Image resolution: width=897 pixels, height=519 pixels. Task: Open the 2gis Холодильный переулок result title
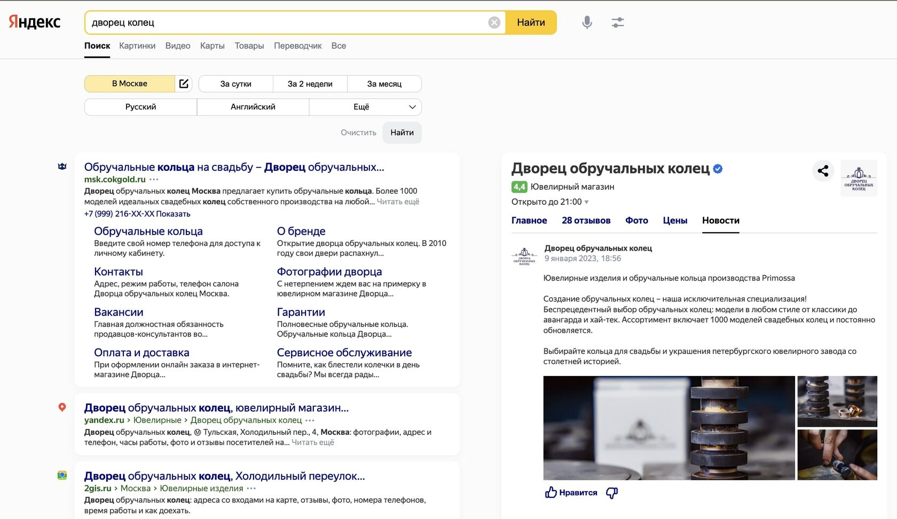click(x=225, y=476)
